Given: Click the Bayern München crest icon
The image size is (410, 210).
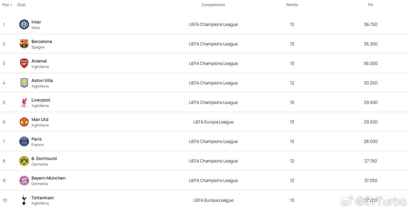Looking at the screenshot, I should (24, 180).
